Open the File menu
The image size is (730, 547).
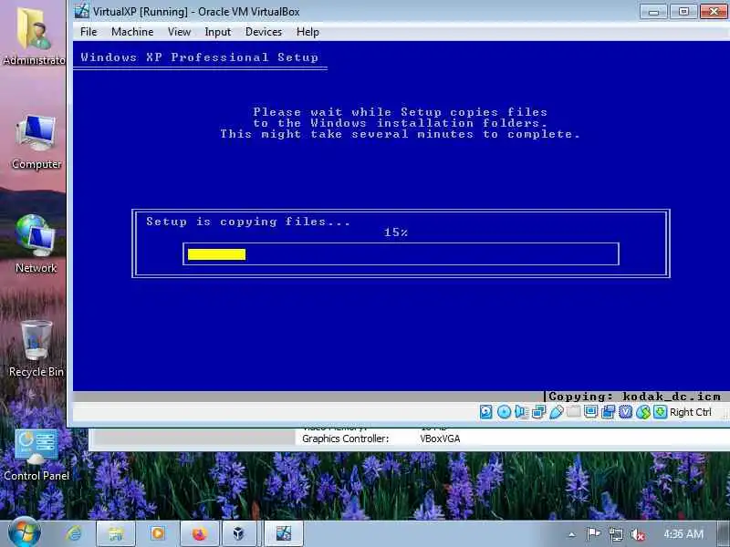point(89,32)
